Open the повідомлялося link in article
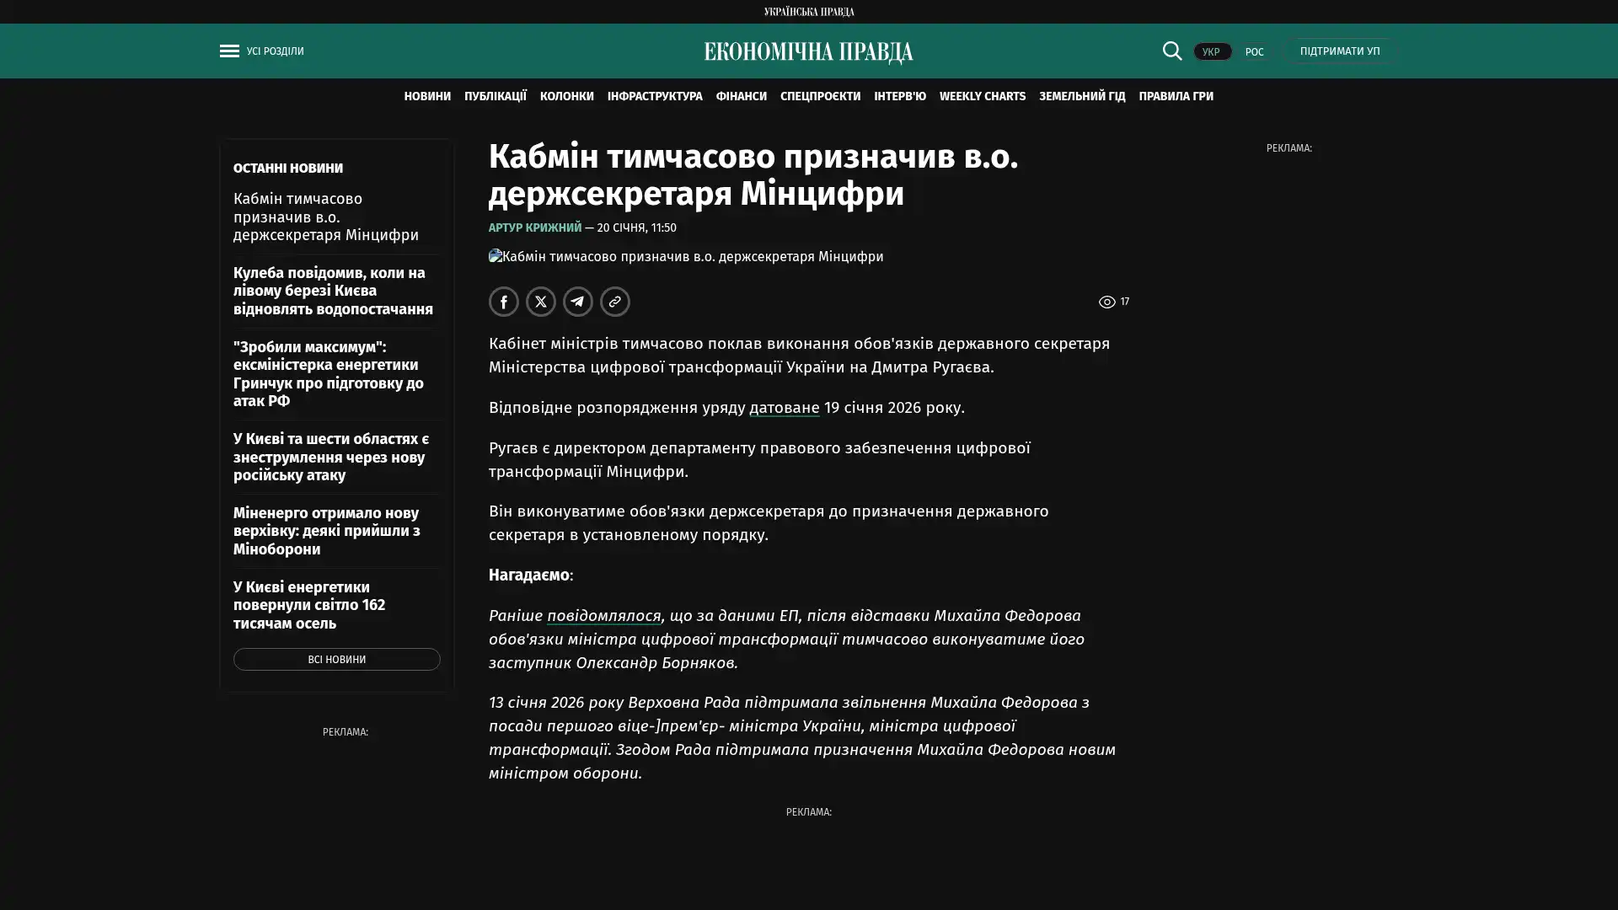1618x910 pixels. click(603, 616)
